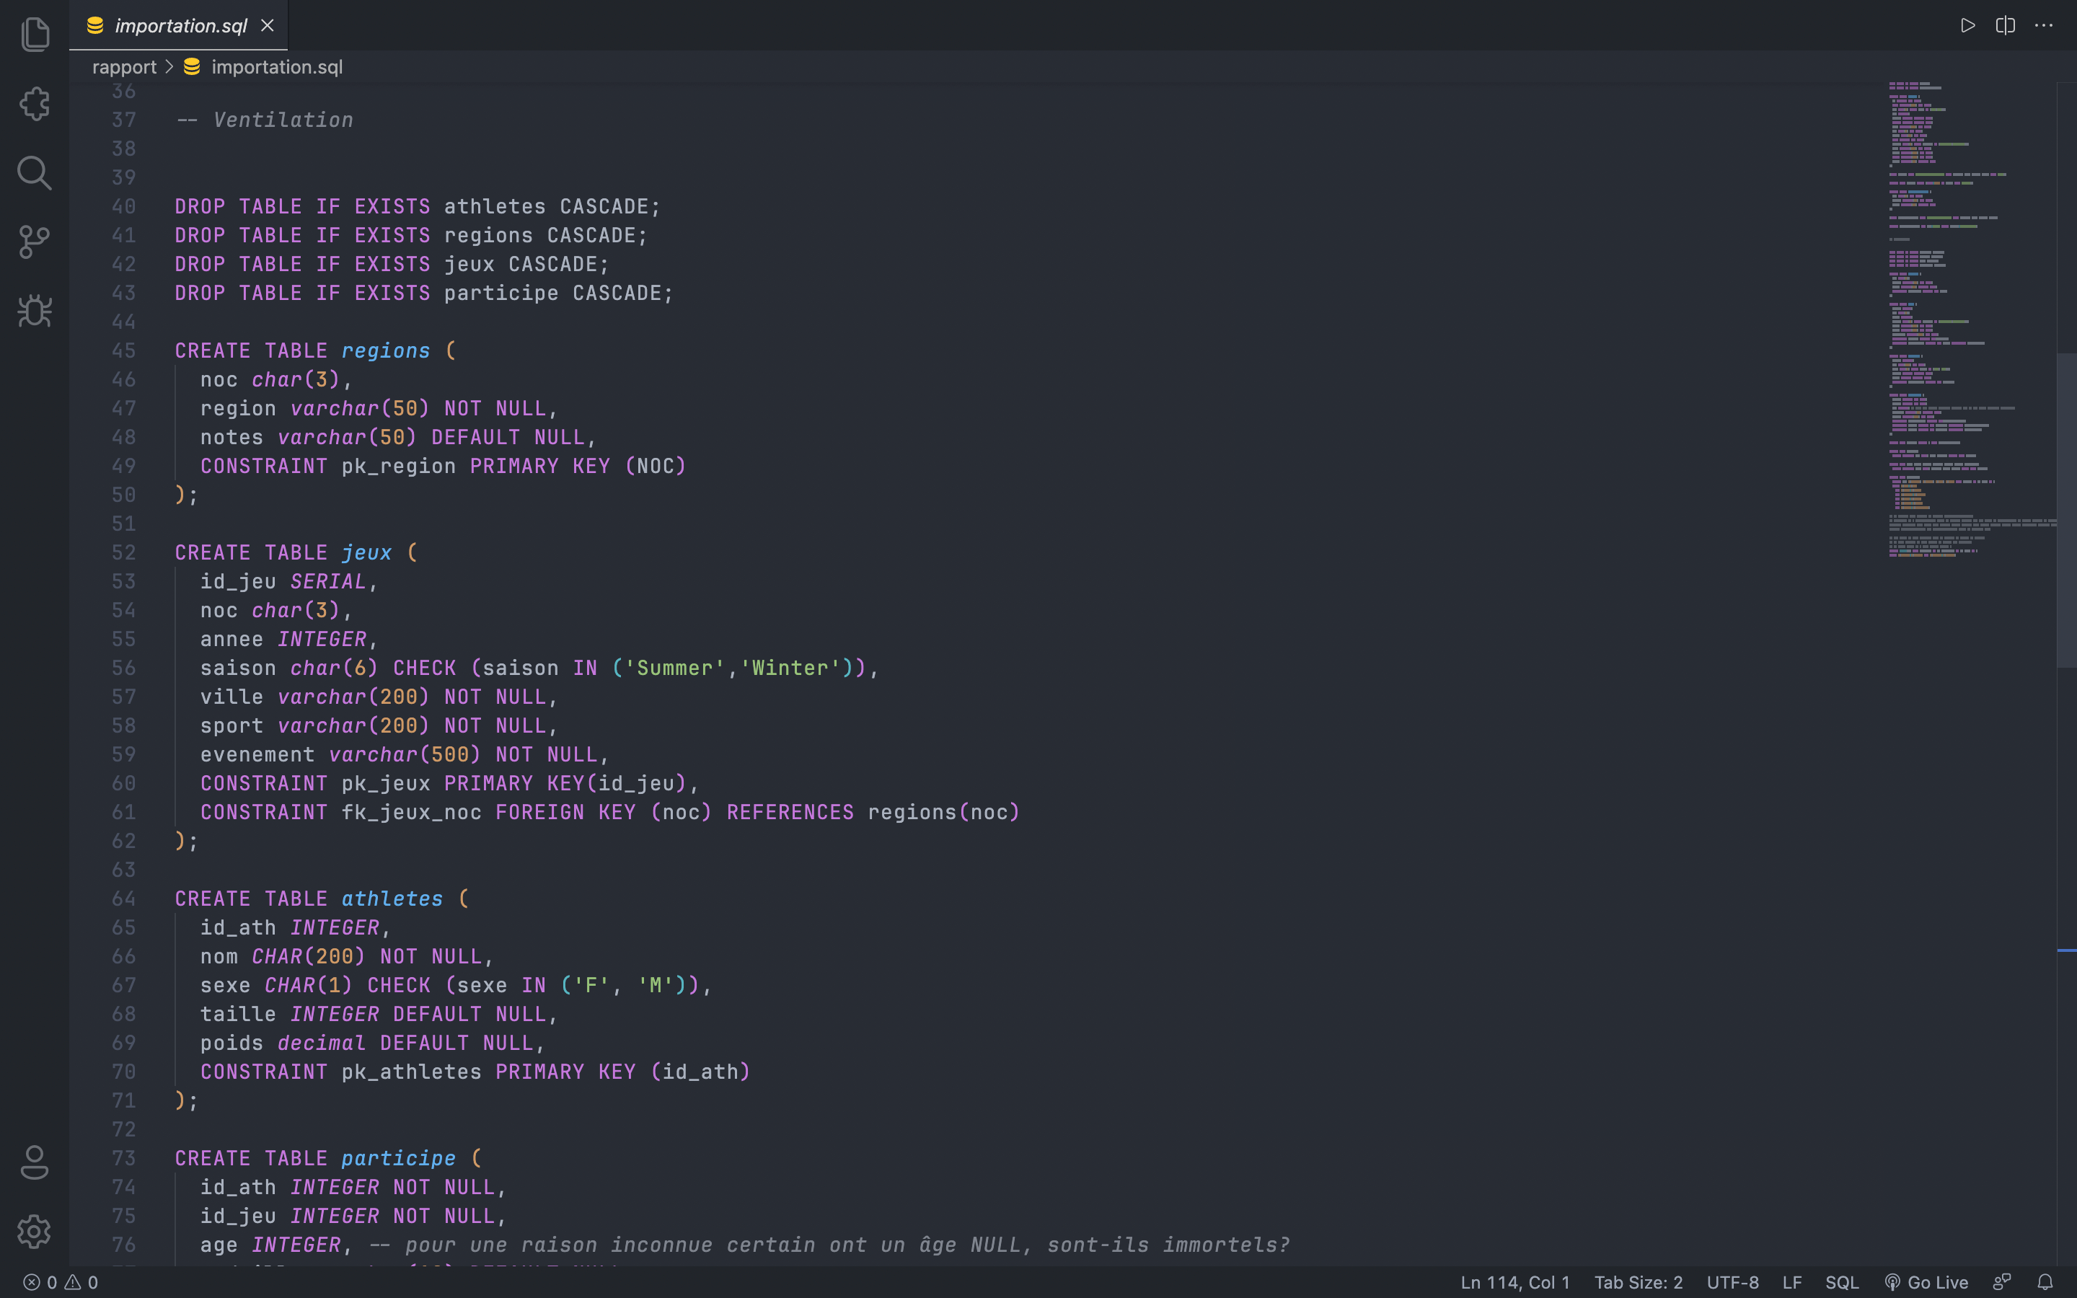Click the rapport breadcrumb folder
The height and width of the screenshot is (1298, 2077).
coord(125,67)
